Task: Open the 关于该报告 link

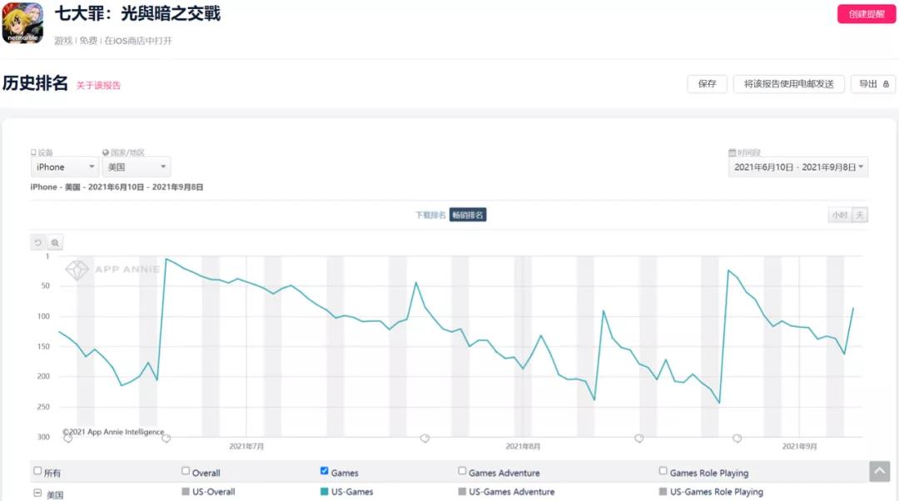Action: (98, 85)
